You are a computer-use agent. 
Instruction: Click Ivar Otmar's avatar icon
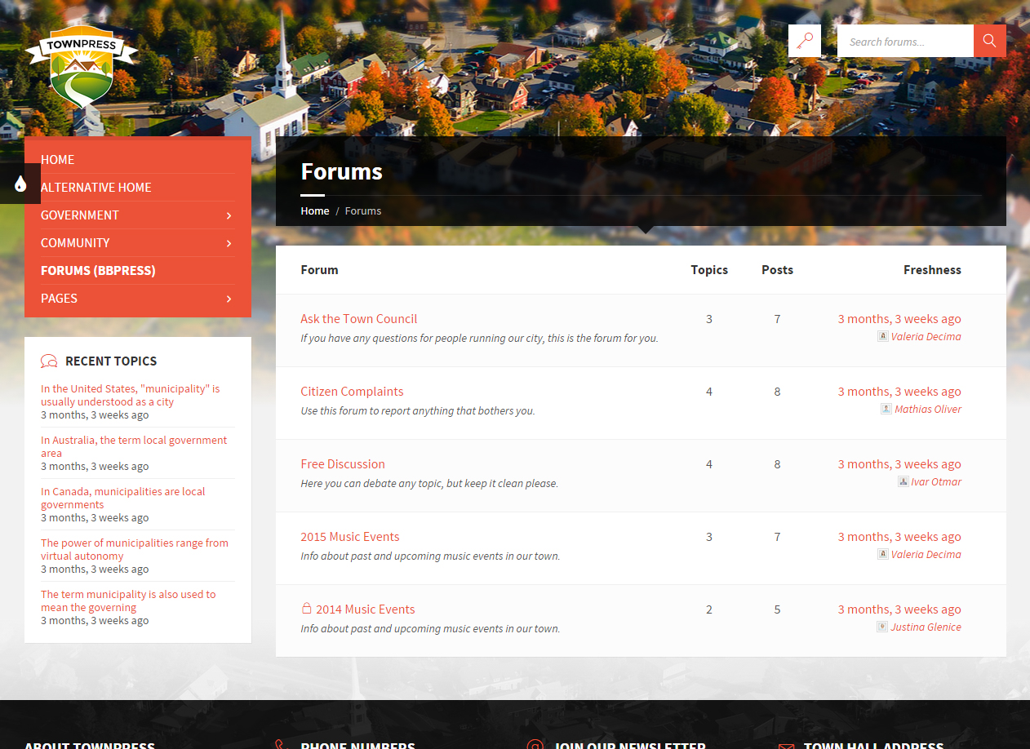tap(903, 481)
